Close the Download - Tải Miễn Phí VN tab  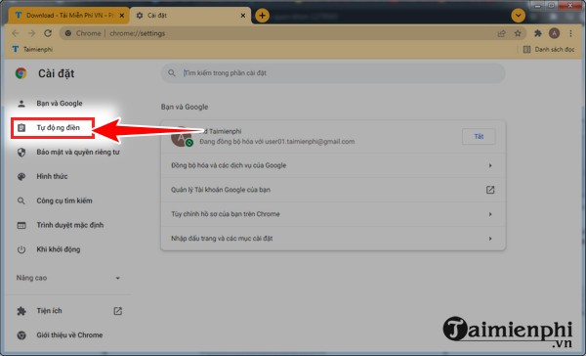pyautogui.click(x=121, y=16)
